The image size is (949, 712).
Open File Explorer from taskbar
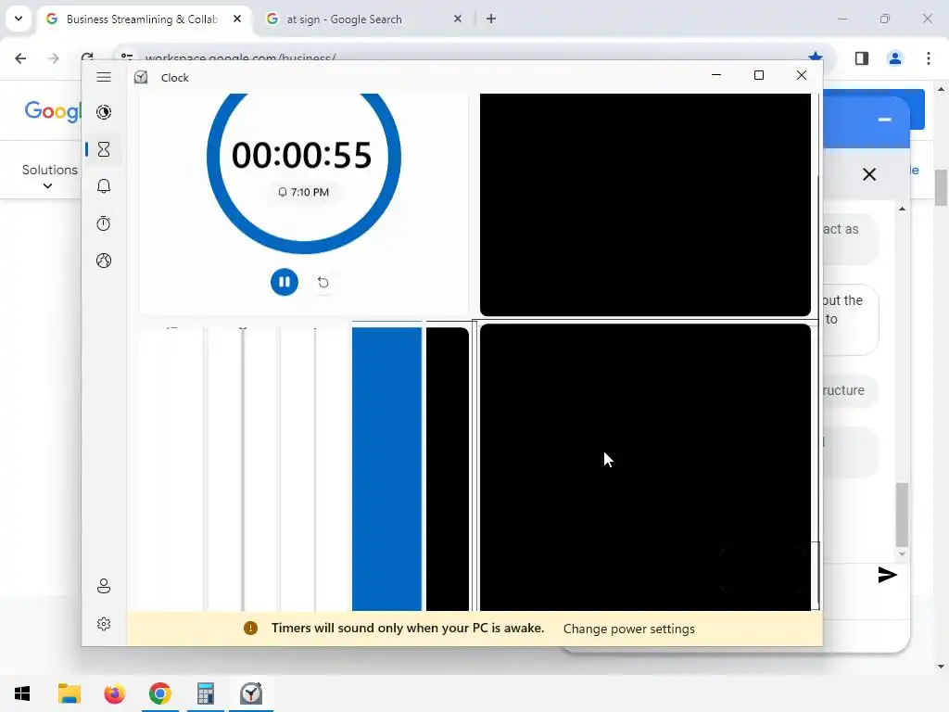(x=69, y=693)
